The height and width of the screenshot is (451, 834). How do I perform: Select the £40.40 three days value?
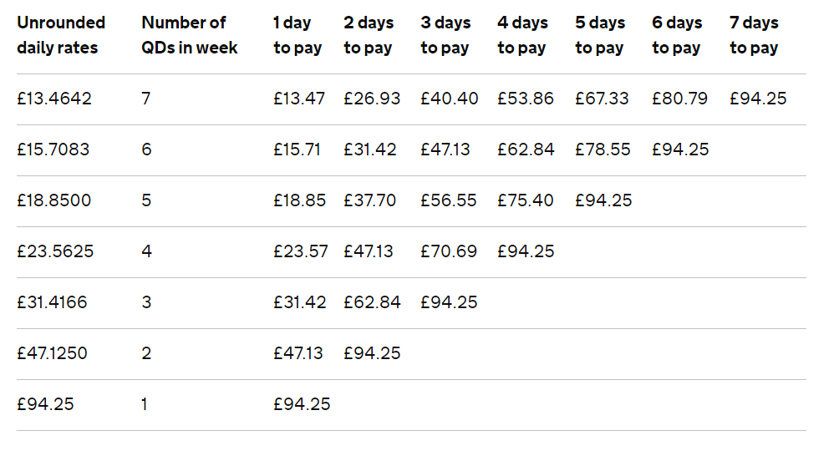[450, 99]
